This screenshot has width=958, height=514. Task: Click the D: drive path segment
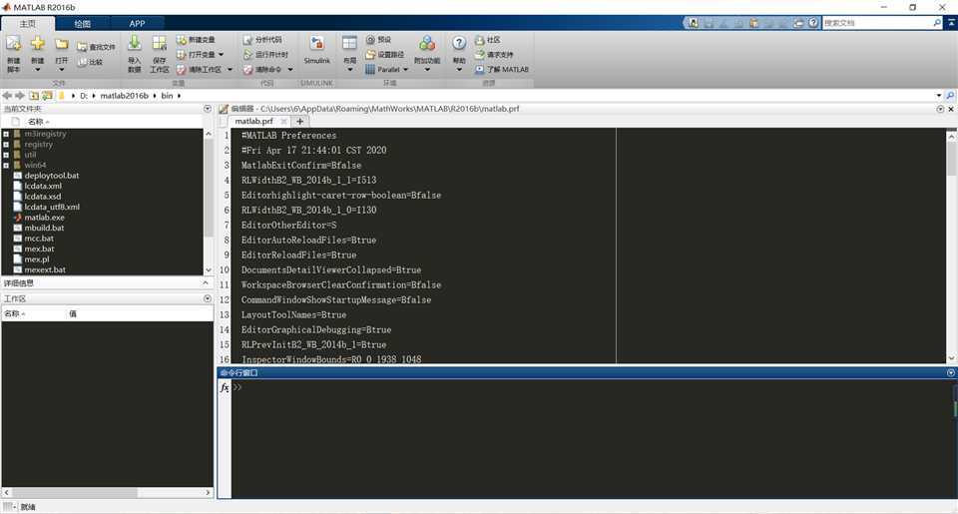(x=84, y=96)
